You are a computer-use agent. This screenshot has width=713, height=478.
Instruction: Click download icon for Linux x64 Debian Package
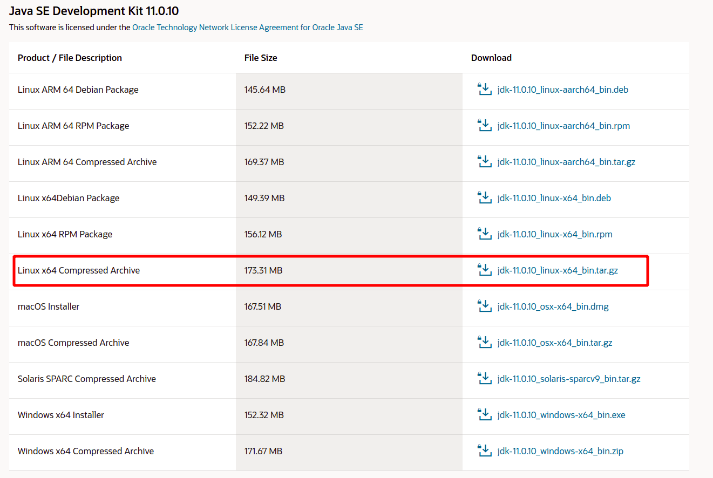point(484,198)
